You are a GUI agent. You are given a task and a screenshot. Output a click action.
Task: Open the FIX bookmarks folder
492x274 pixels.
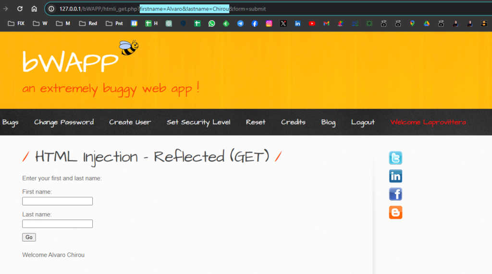point(16,23)
